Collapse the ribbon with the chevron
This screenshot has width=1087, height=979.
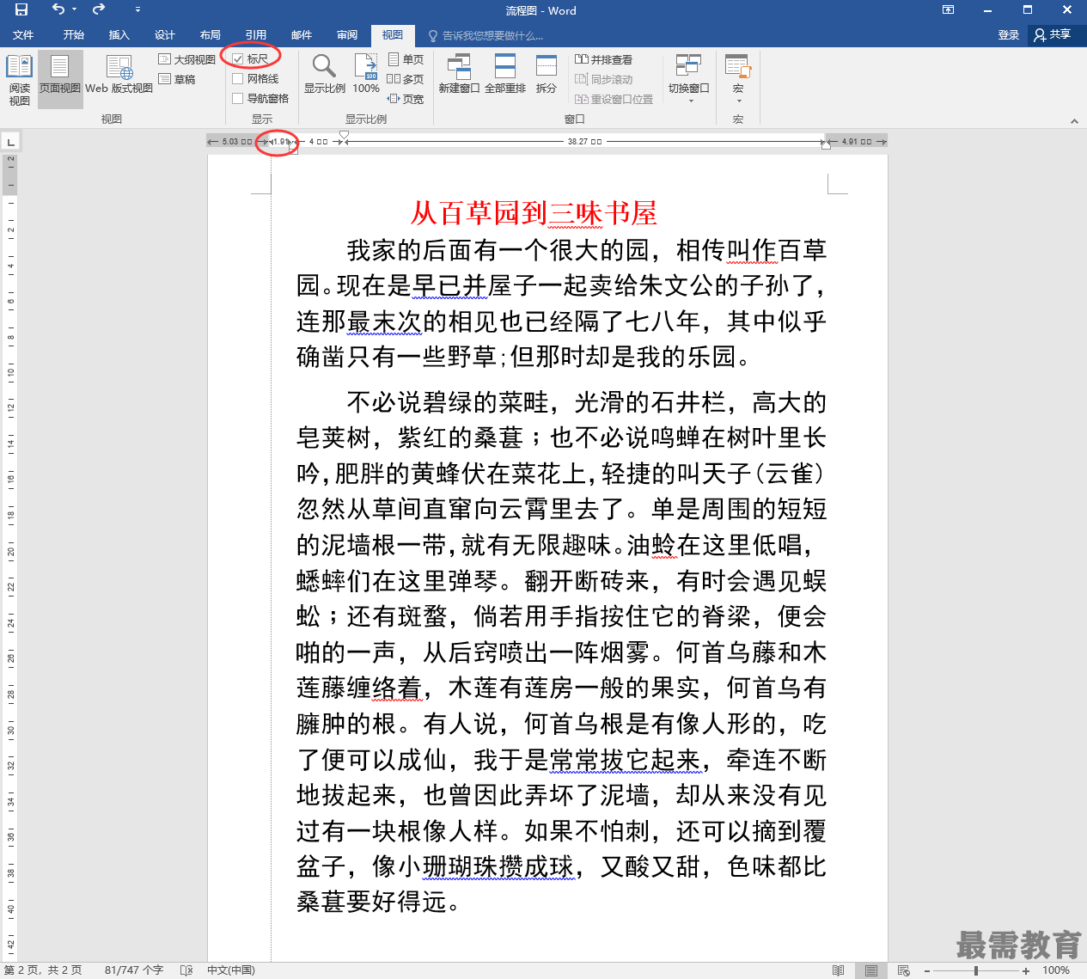[1074, 121]
